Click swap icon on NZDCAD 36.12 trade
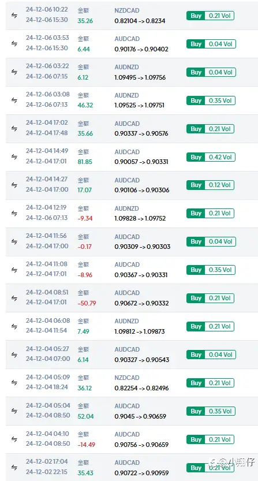This screenshot has width=258, height=481. (14, 382)
